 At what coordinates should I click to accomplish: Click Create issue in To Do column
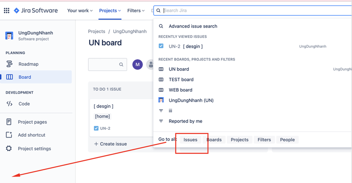pyautogui.click(x=111, y=144)
